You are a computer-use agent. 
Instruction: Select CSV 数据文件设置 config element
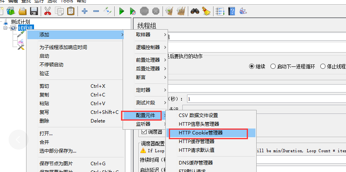click(211, 115)
